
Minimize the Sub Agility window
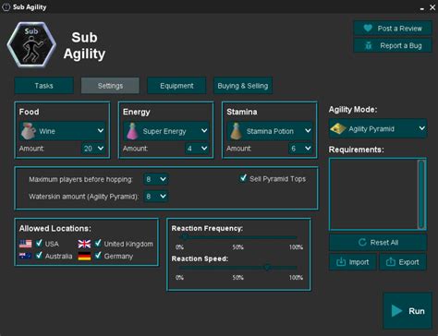421,8
